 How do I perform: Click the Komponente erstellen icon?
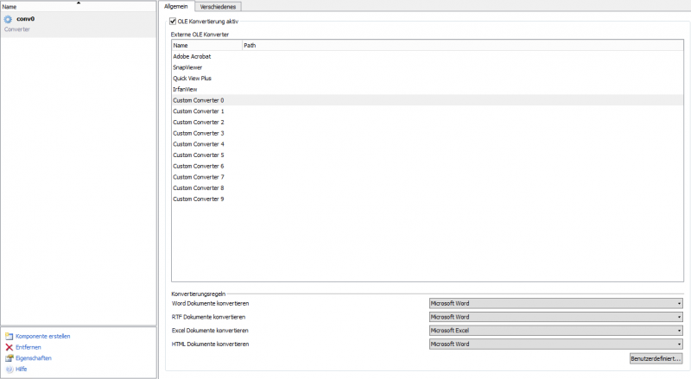tap(10, 336)
